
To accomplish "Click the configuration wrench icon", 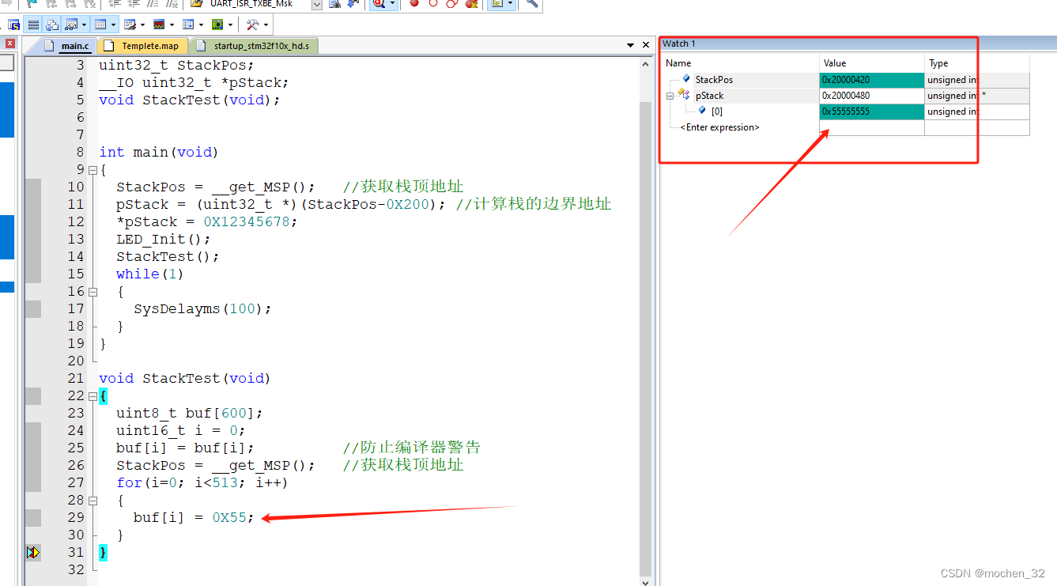I will [531, 3].
